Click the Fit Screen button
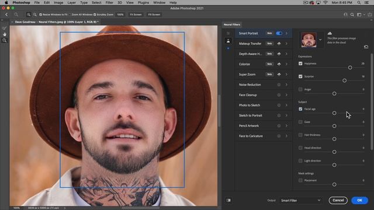 tap(136, 15)
